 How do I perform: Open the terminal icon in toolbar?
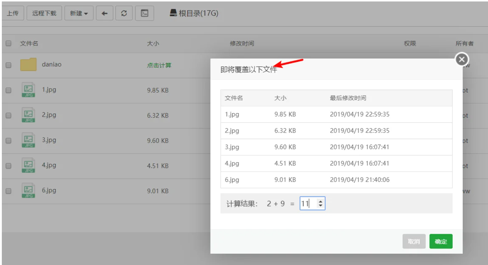pos(144,14)
